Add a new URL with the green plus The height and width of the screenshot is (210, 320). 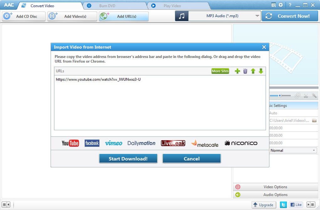pos(237,71)
